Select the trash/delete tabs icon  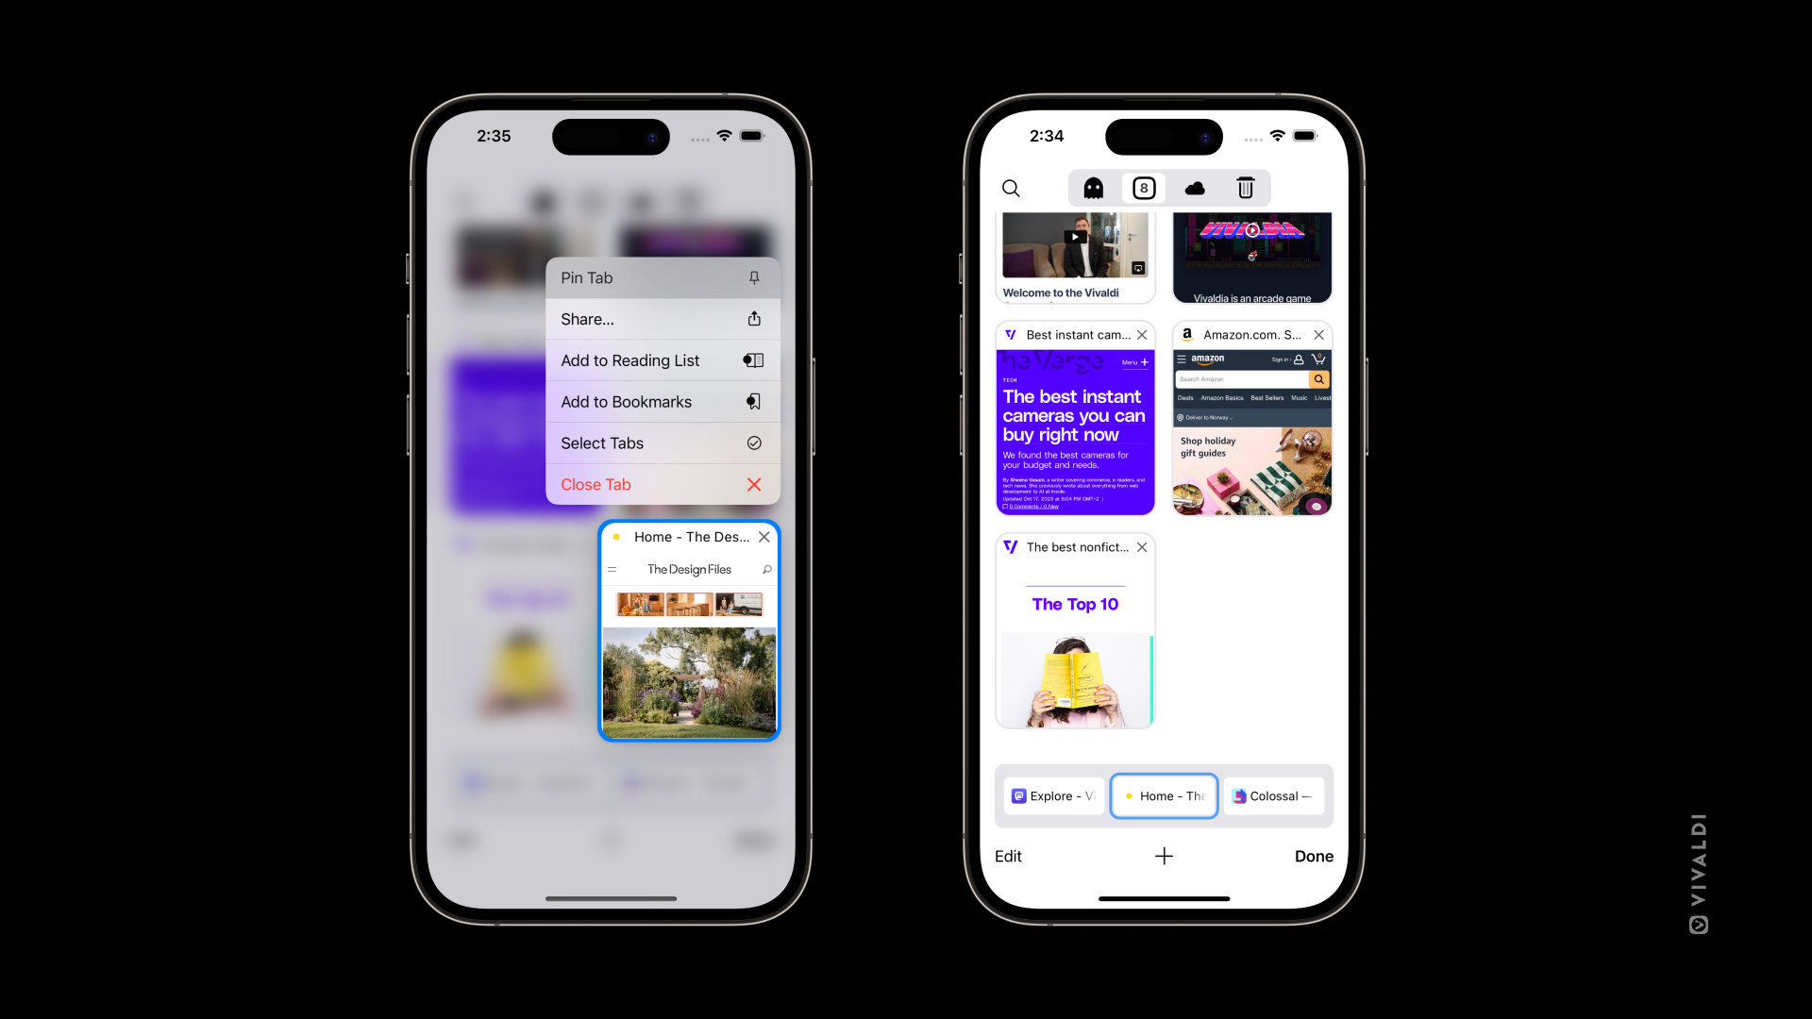tap(1245, 188)
